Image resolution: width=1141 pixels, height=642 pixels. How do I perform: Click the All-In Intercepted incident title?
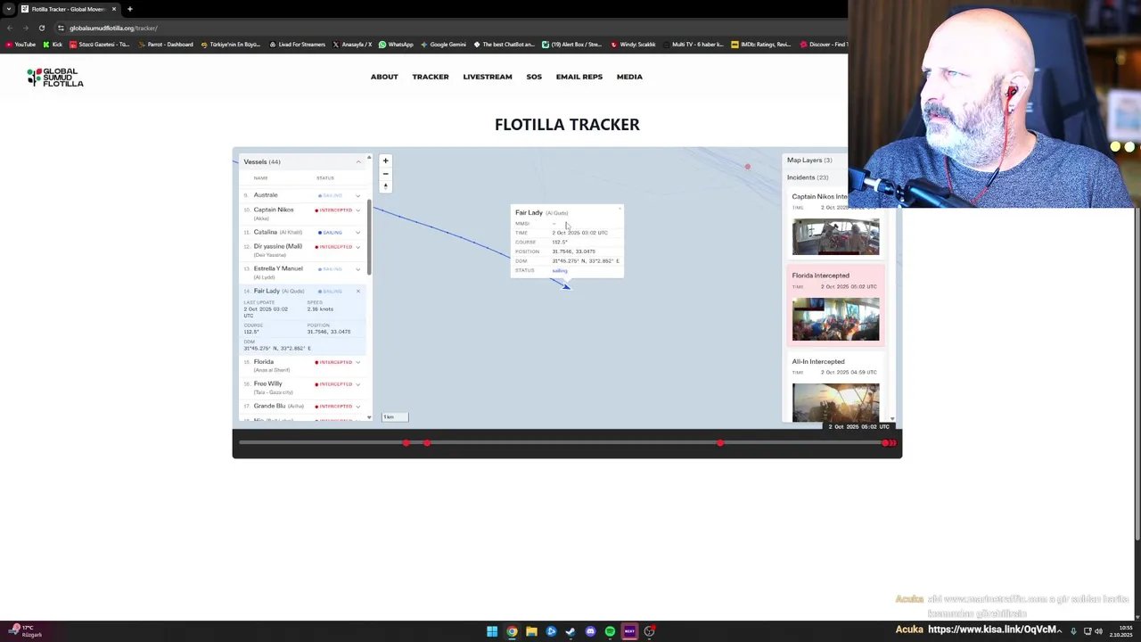pyautogui.click(x=818, y=362)
